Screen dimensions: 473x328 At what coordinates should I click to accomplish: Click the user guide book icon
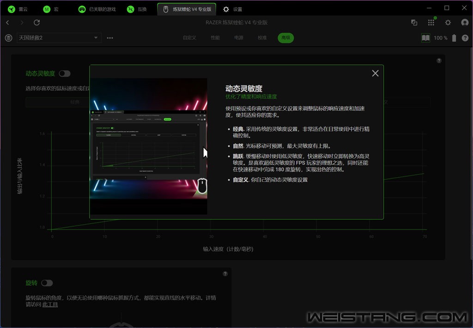pos(425,38)
